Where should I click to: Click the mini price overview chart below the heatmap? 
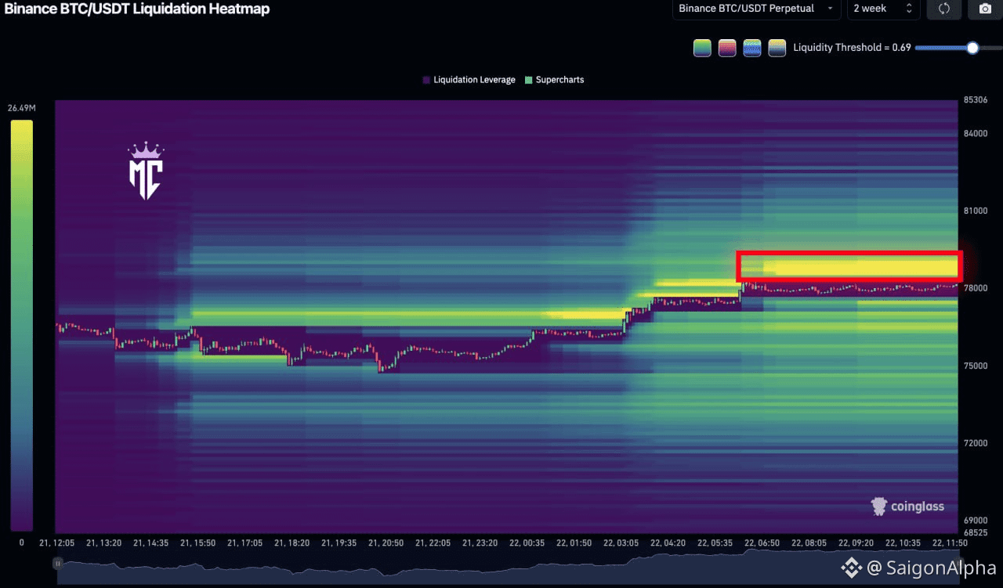point(508,566)
